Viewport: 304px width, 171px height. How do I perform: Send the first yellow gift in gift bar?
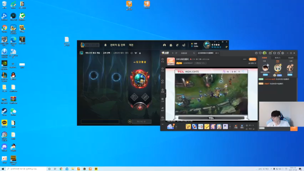(x=188, y=127)
